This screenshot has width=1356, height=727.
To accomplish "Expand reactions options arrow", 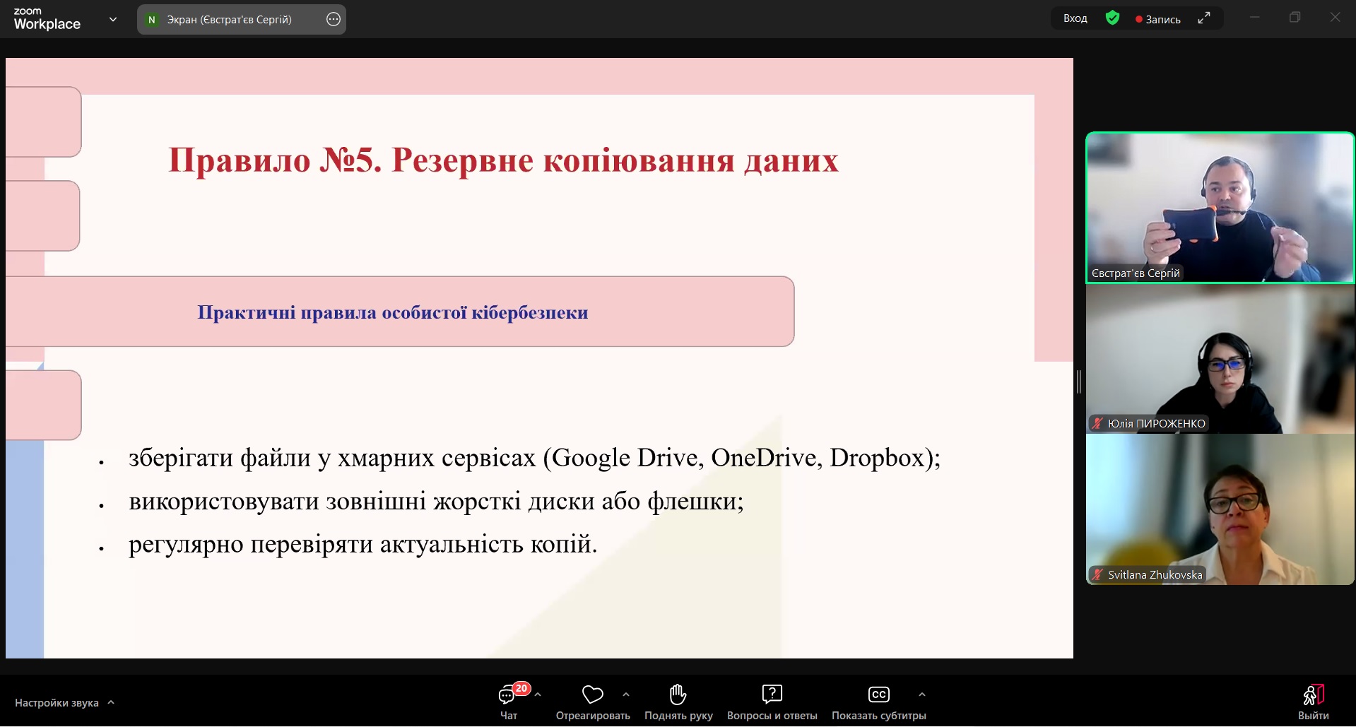I will [625, 695].
